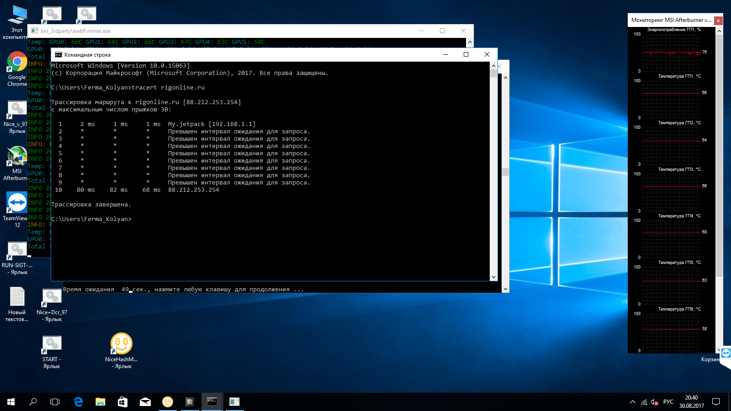Close the MSI Afterburner monitoring window

(x=718, y=21)
